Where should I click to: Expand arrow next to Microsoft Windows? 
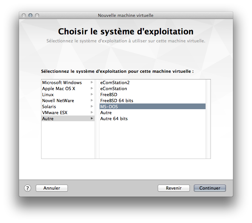point(92,82)
